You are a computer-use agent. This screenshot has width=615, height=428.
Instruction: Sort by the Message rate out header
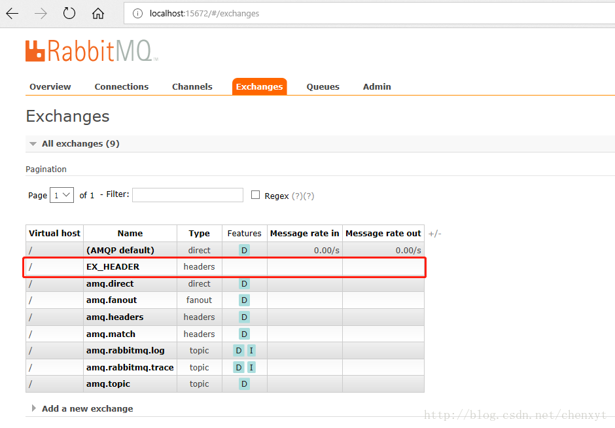pos(383,234)
